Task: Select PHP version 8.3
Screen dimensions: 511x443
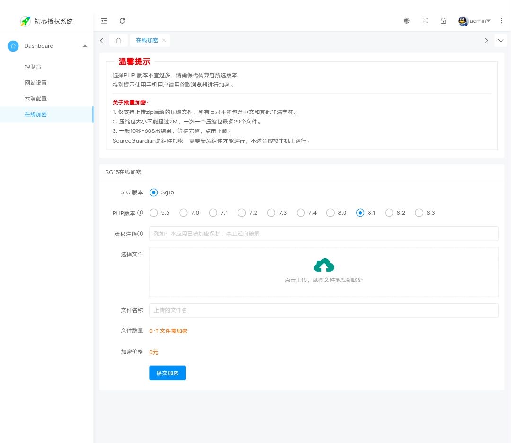Action: click(419, 213)
